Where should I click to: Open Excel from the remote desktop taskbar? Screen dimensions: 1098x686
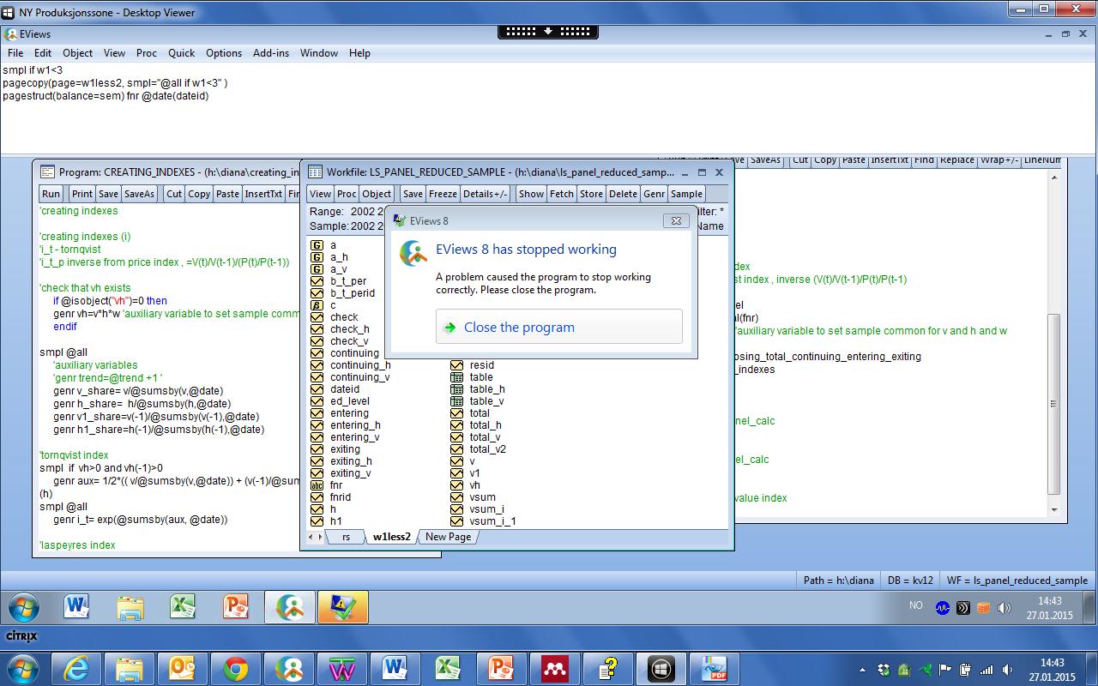[183, 607]
